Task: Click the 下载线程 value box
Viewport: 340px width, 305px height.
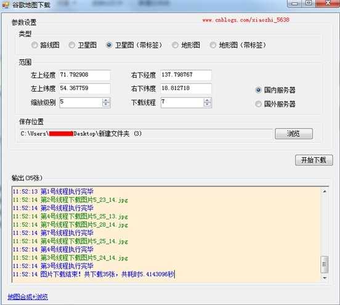Action: click(182, 102)
